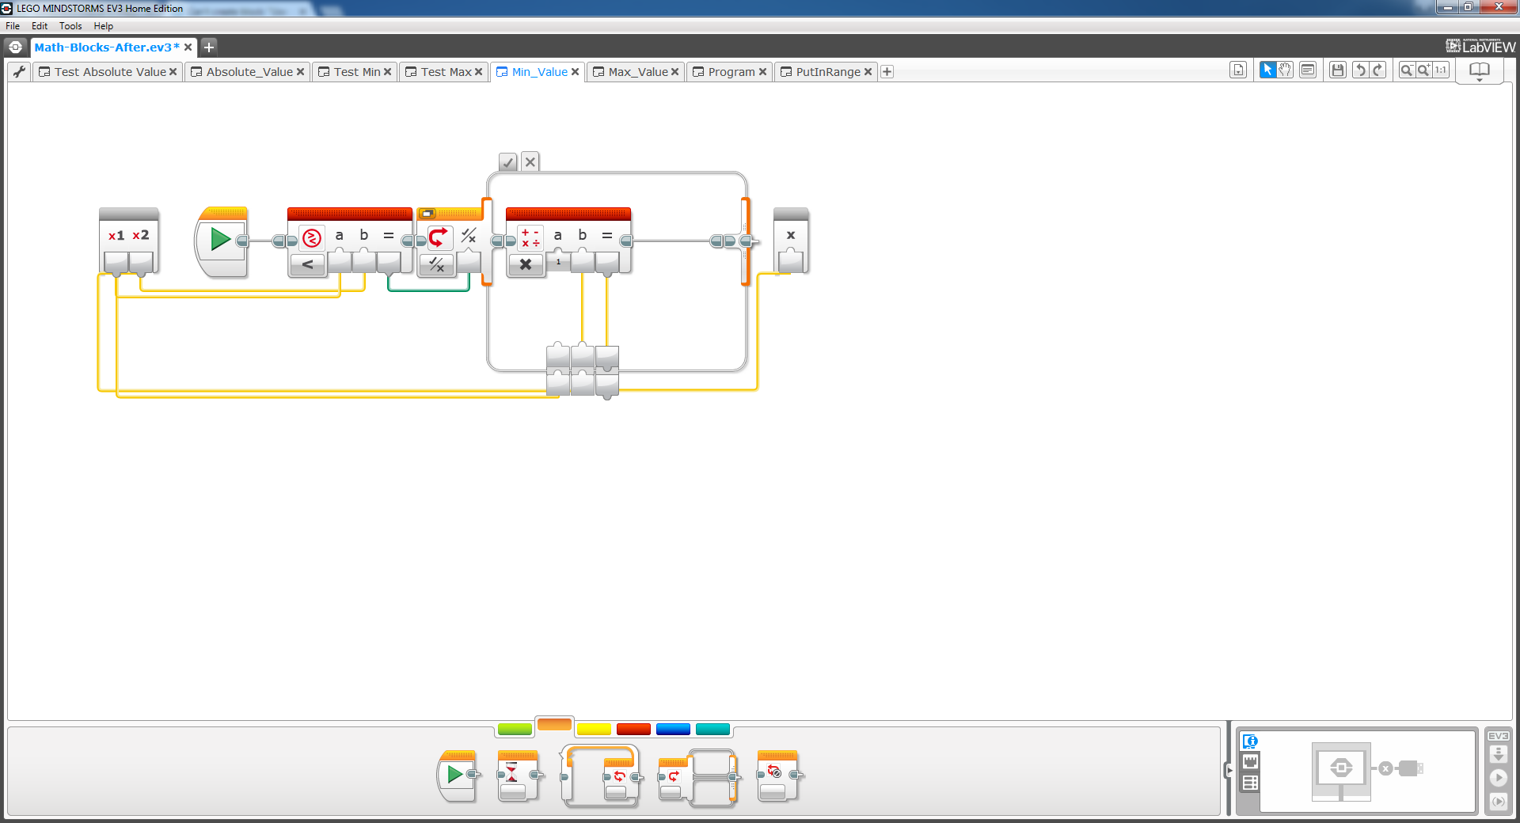Run the selected blocks only
Screen dimensions: 1520x823
point(1498,801)
